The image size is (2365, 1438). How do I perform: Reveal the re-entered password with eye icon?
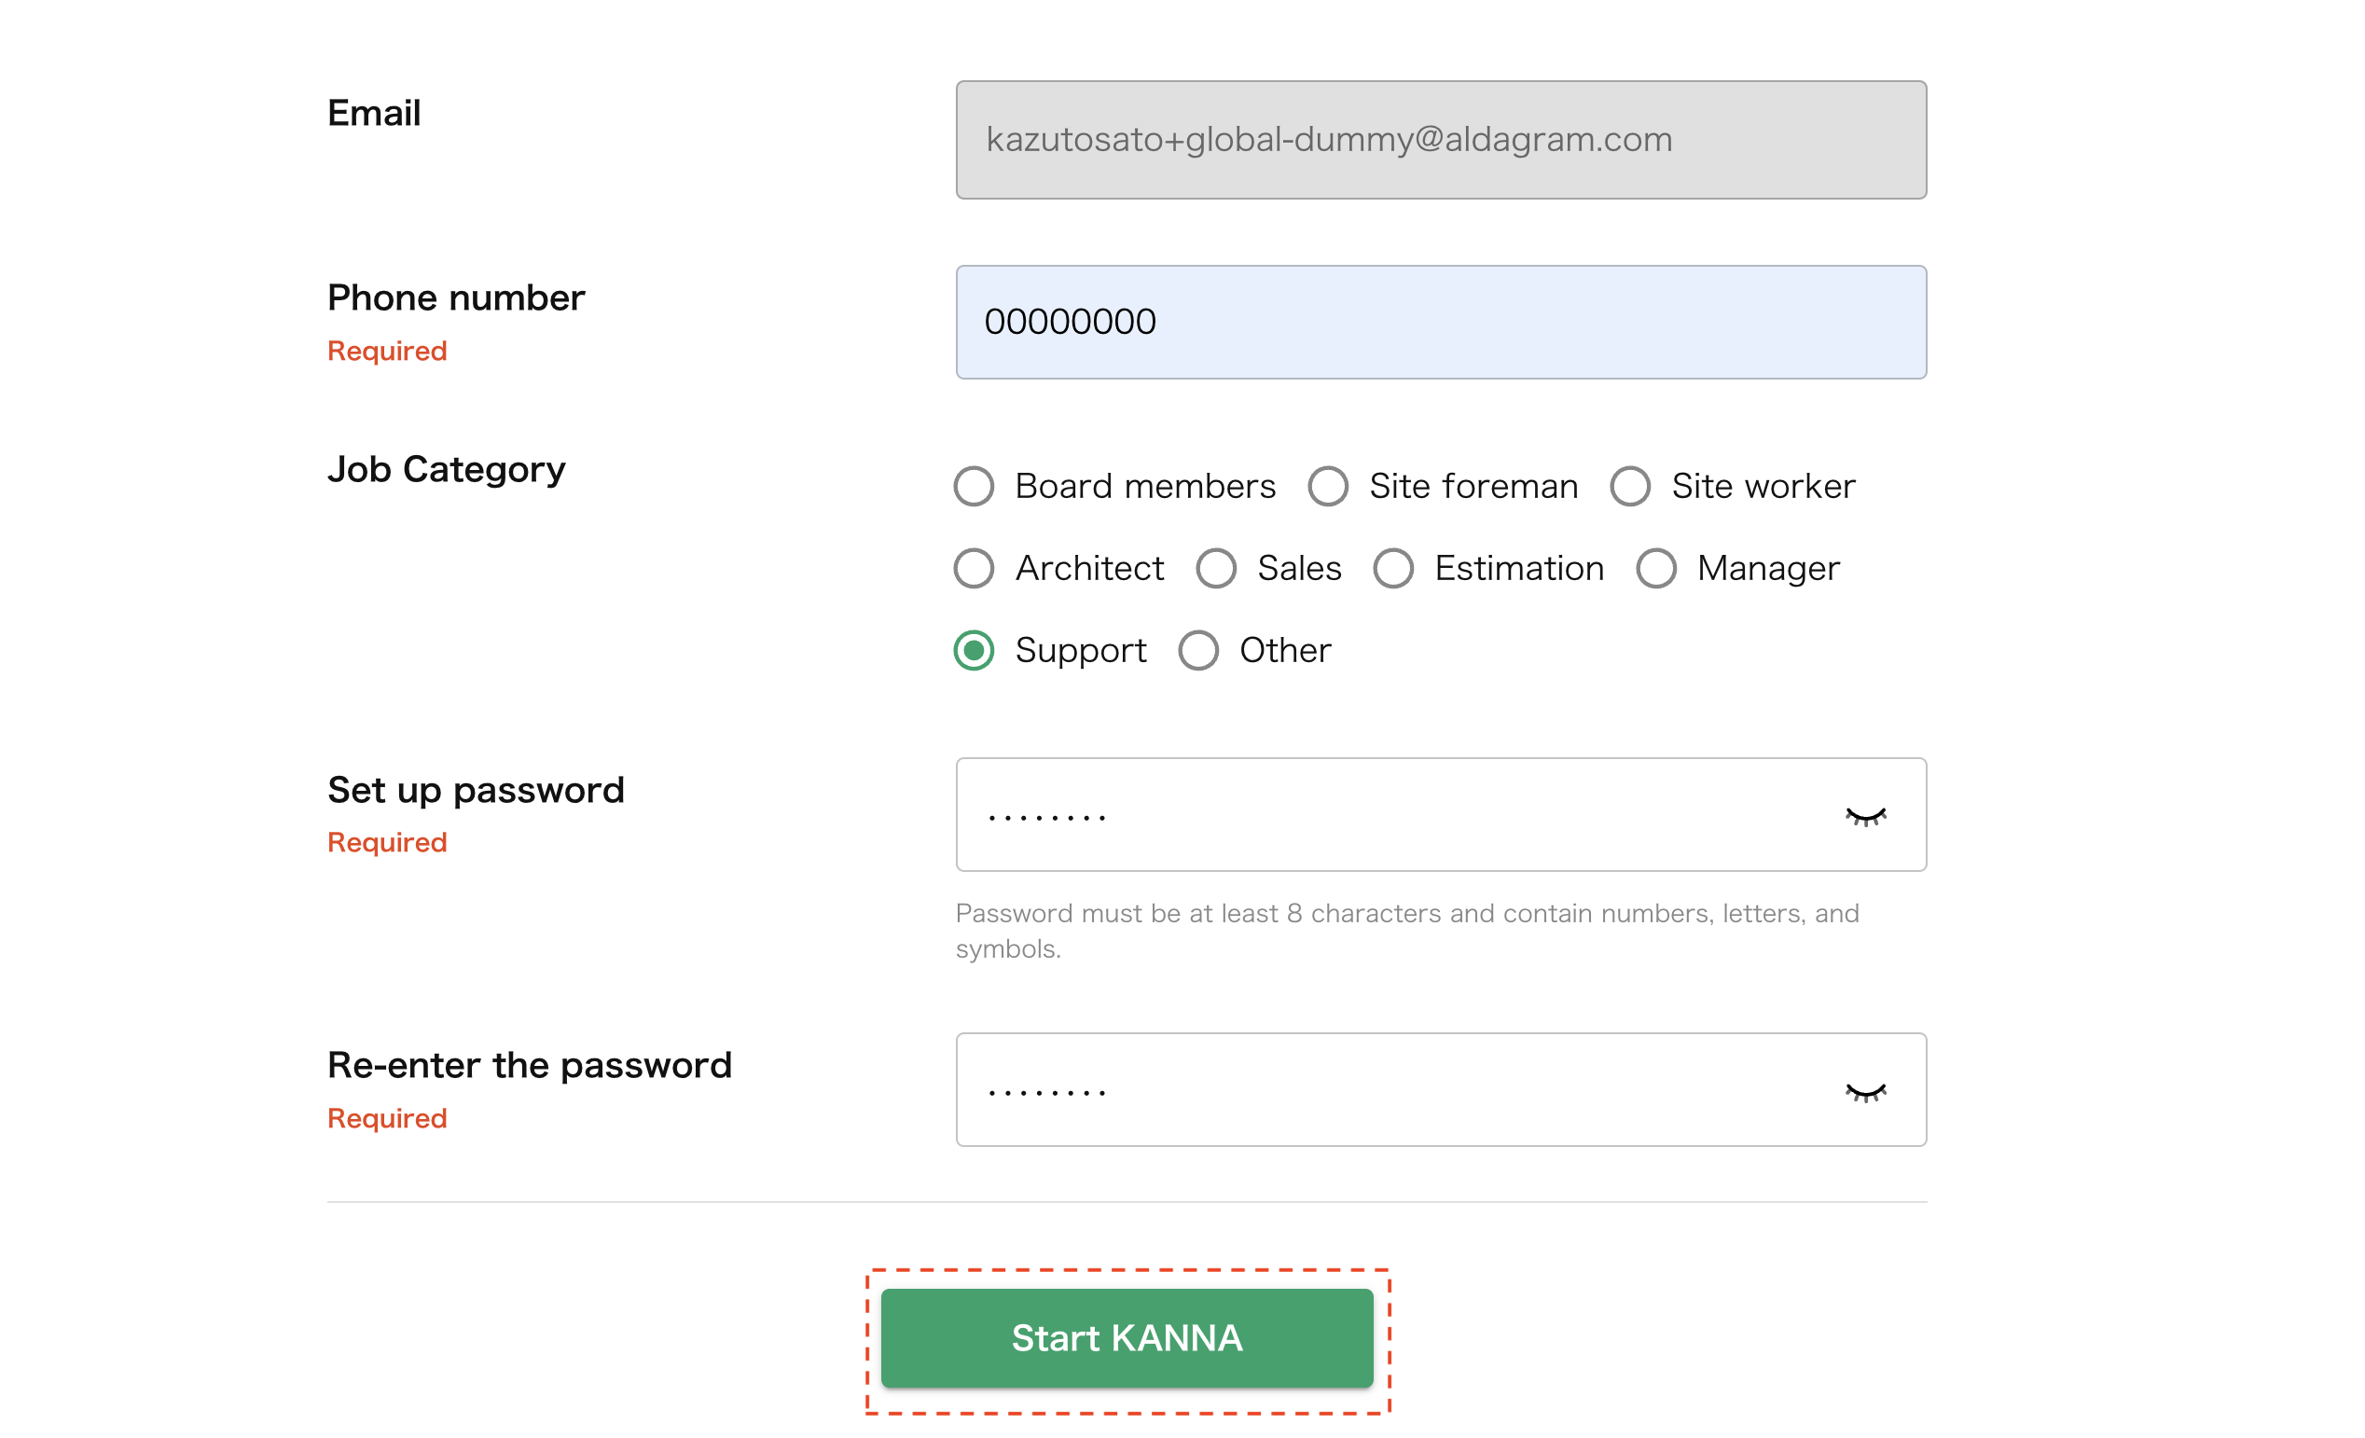1865,1091
